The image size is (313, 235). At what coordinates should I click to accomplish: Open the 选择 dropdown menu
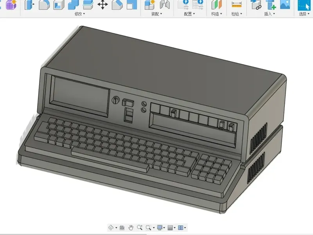(304, 14)
